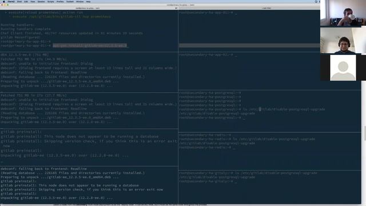The width and height of the screenshot is (366, 206).
Task: Select the participant tile with placeholder avatar
Action: click(x=343, y=68)
